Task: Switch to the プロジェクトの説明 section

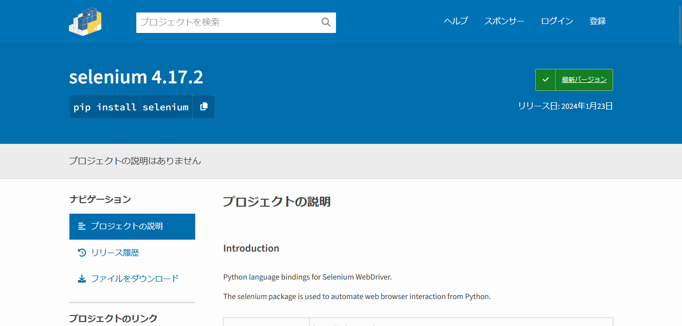Action: coord(125,226)
